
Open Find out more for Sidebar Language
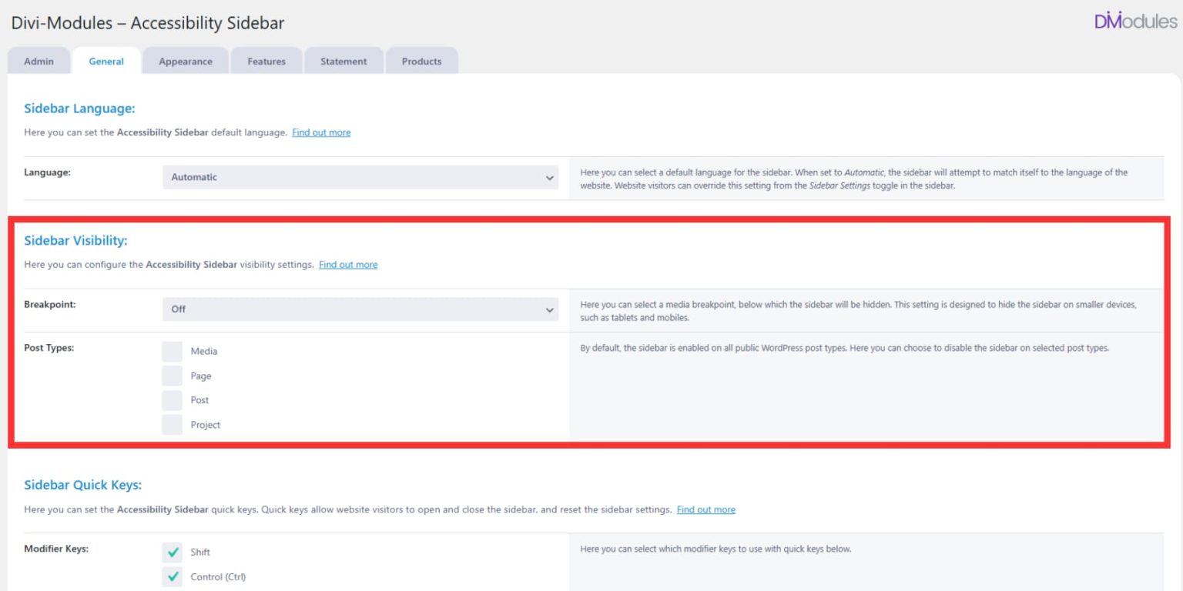click(321, 132)
